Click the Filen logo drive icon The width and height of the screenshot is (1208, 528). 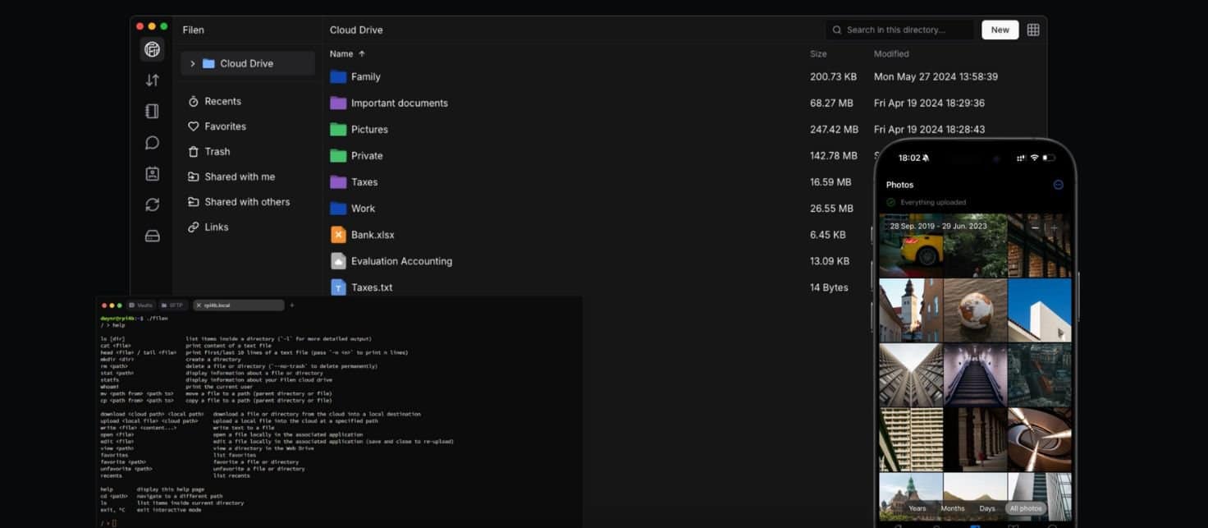(x=152, y=49)
